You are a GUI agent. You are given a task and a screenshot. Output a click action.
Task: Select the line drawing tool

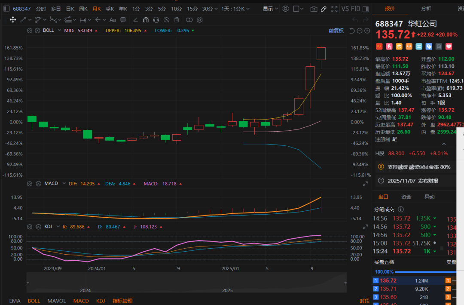pos(23,20)
